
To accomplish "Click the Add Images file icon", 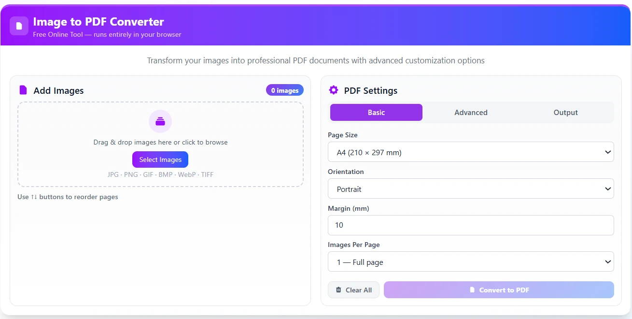I will point(23,90).
